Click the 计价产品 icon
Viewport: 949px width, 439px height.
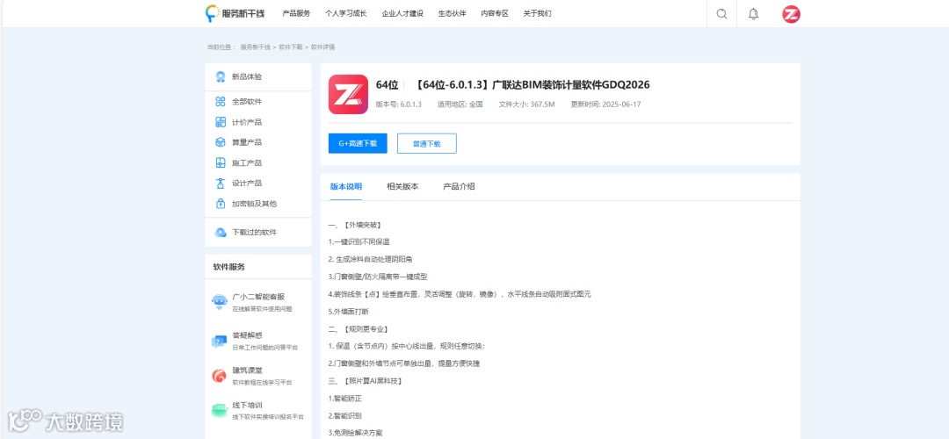click(x=221, y=122)
